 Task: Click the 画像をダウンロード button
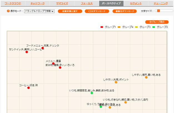[x=125, y=11]
